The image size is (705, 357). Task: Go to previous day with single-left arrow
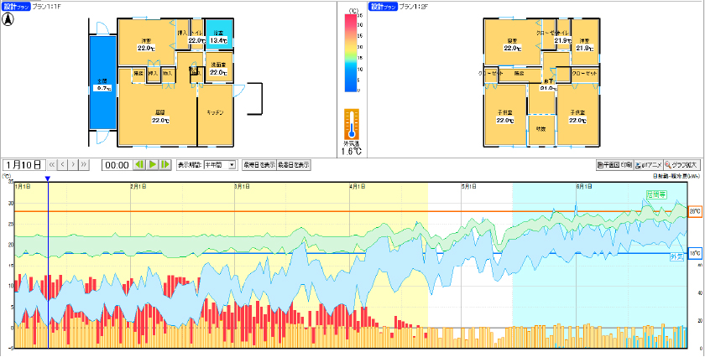coord(63,165)
